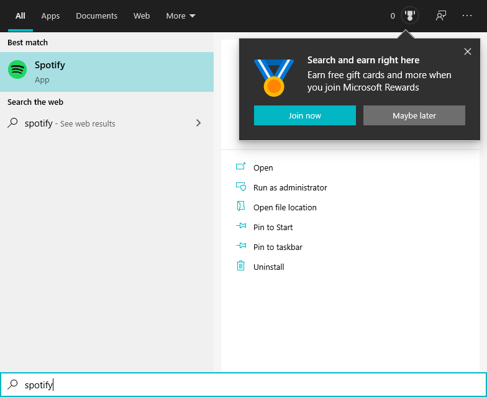Click the Run as administrator shield icon
The width and height of the screenshot is (487, 397).
[x=241, y=187]
